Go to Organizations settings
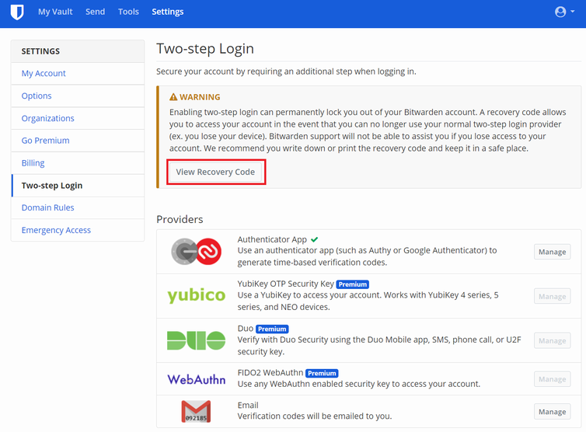The height and width of the screenshot is (432, 586). tap(78, 118)
